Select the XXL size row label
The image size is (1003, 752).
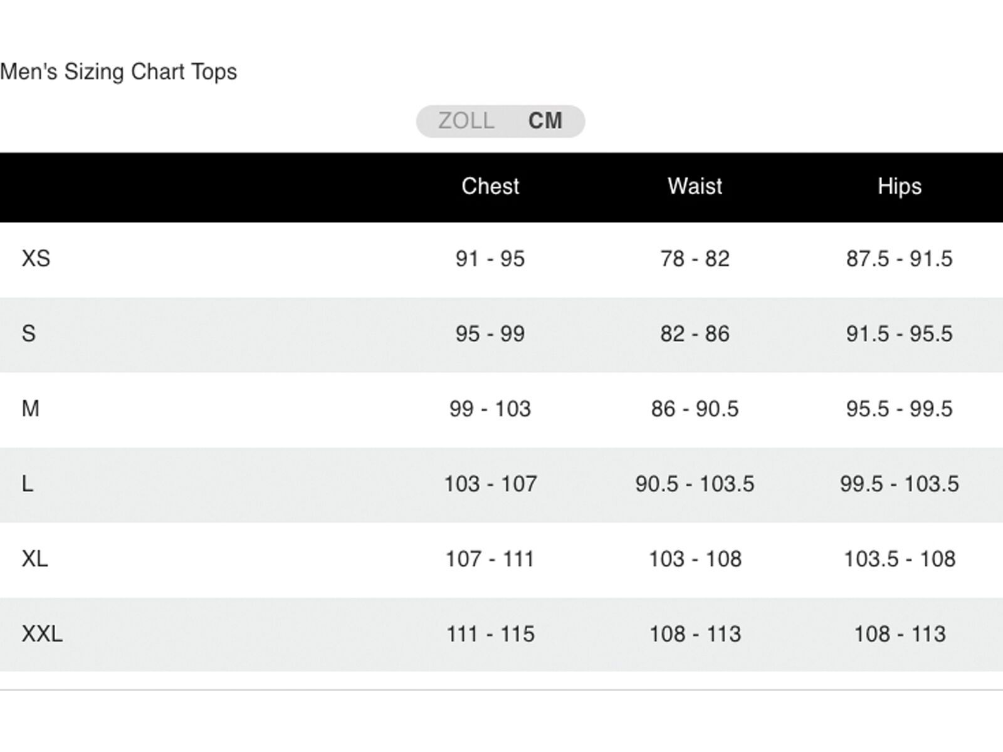[42, 634]
